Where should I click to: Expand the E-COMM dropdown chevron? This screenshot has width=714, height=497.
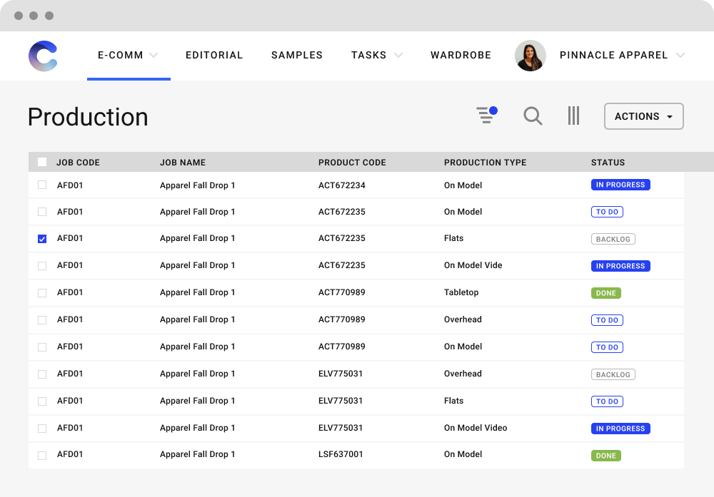(x=155, y=55)
